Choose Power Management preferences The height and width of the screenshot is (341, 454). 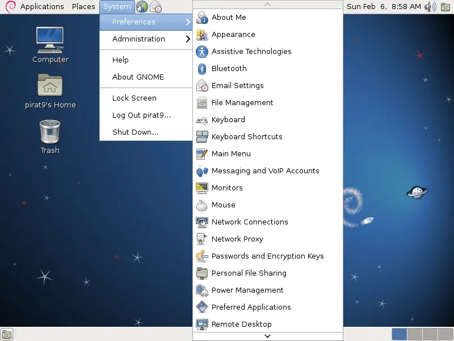[247, 290]
